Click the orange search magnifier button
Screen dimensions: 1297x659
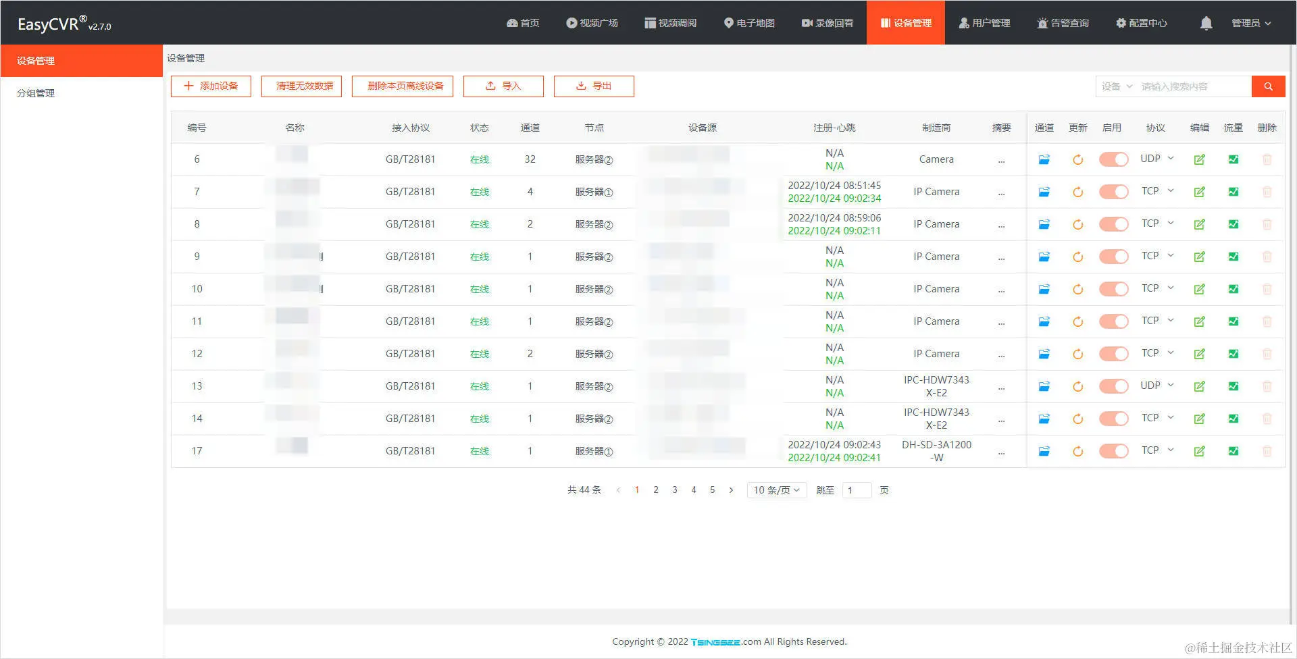[1268, 86]
